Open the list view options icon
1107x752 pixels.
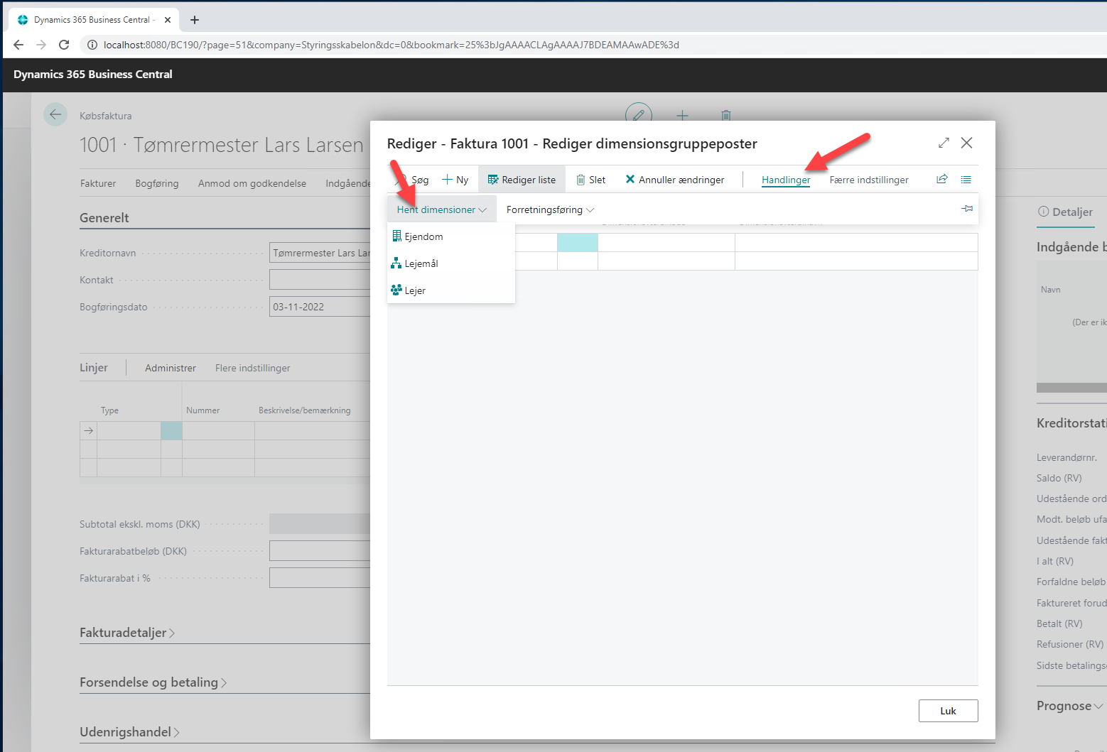click(x=966, y=179)
